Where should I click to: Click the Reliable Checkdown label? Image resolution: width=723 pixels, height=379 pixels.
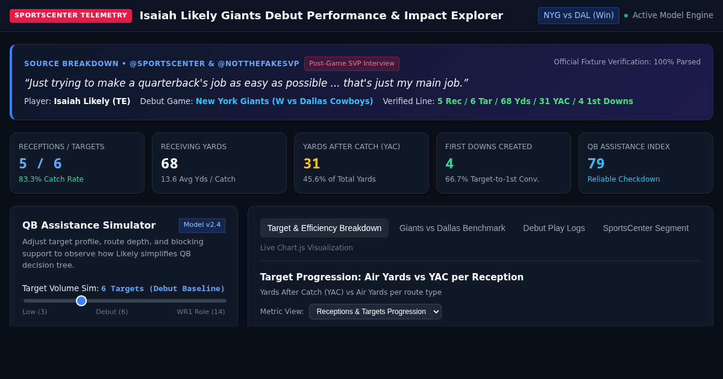624,179
